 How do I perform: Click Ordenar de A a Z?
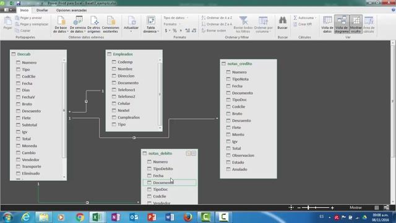[217, 18]
